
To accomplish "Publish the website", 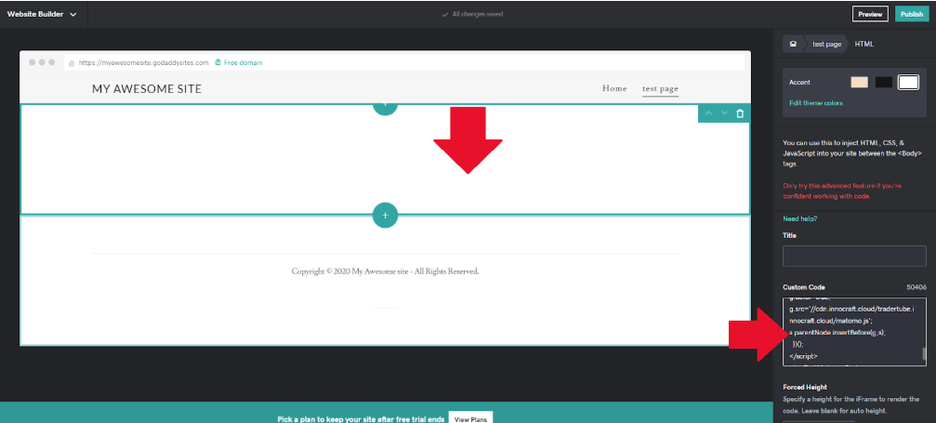I will tap(909, 14).
